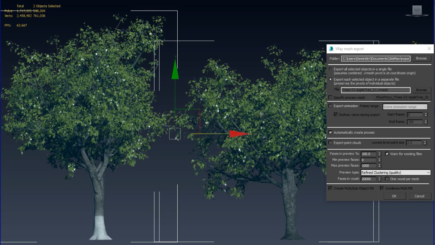Click Browse next to the Folder path
The height and width of the screenshot is (245, 435).
point(421,58)
